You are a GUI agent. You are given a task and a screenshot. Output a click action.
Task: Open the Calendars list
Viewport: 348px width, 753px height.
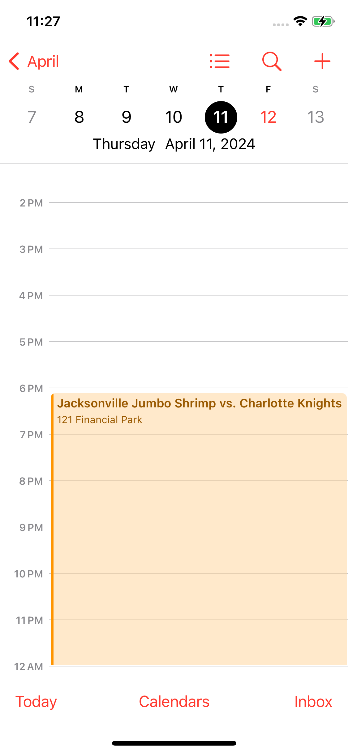click(x=174, y=702)
